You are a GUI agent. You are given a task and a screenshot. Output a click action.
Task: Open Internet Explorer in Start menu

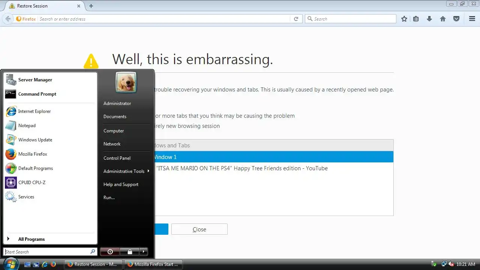pos(50,111)
